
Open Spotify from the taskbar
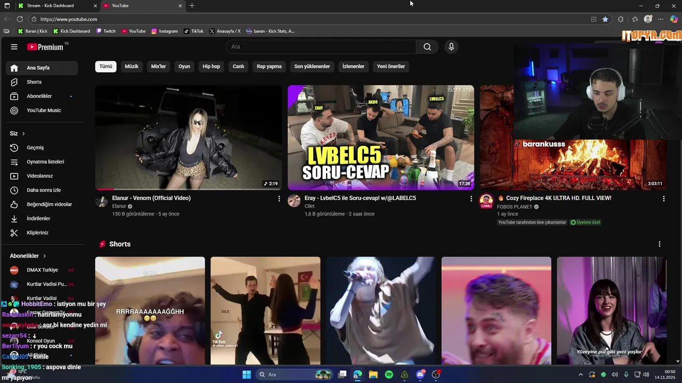point(389,374)
